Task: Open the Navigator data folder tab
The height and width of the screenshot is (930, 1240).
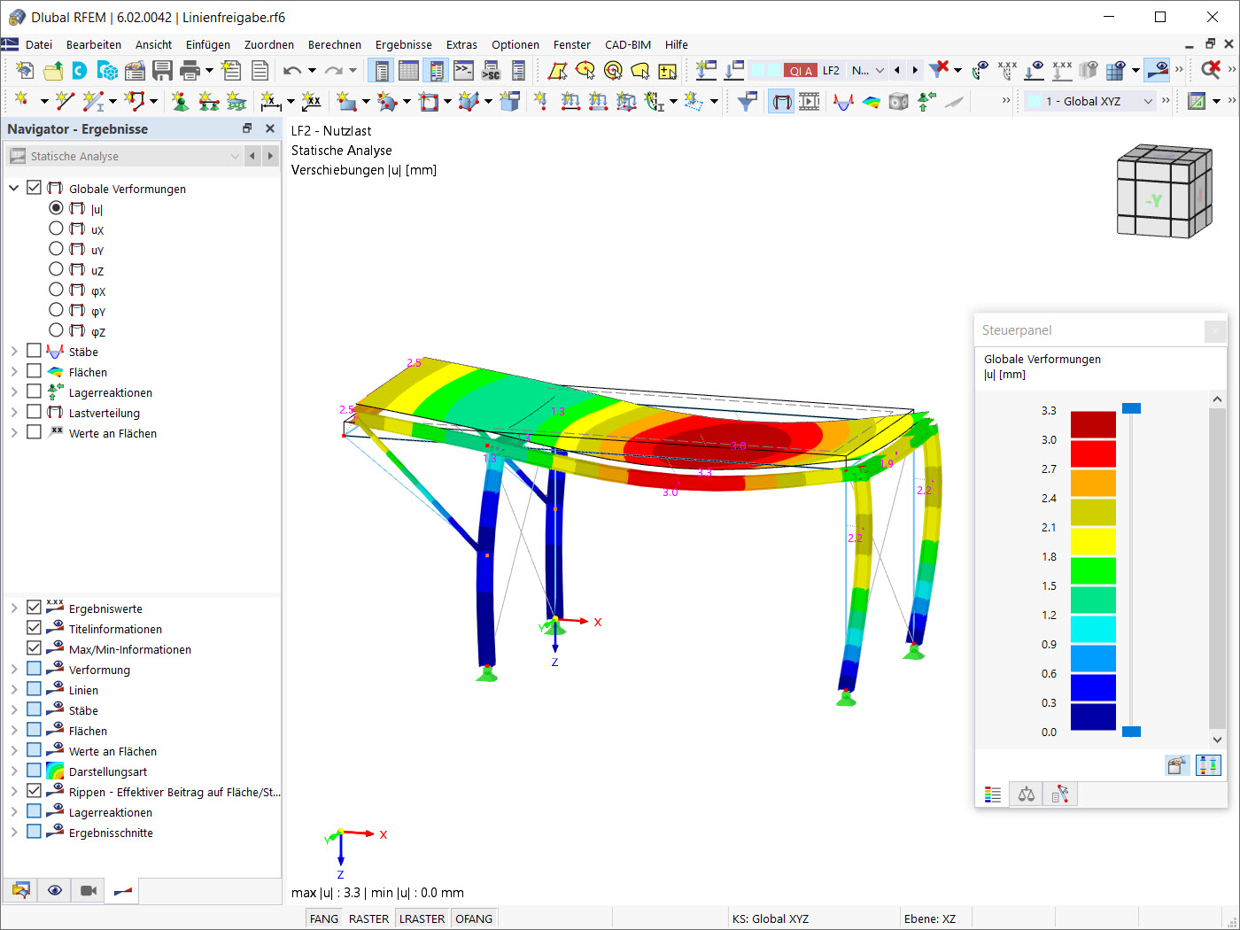Action: pos(21,890)
